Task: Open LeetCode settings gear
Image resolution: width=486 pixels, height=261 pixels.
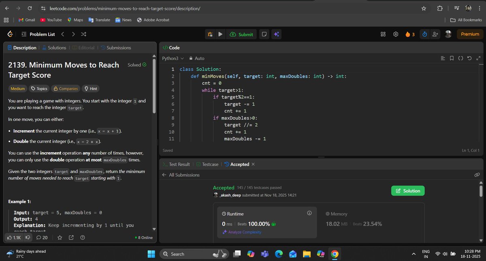Action: pos(396,34)
